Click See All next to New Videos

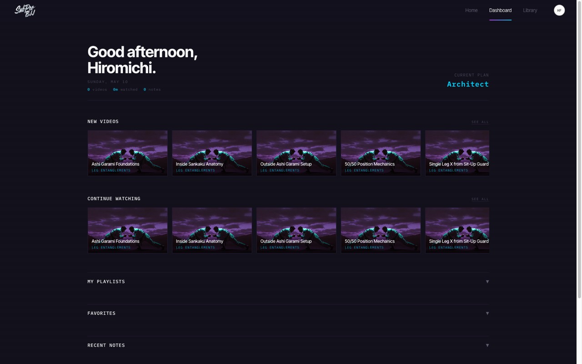pos(480,122)
